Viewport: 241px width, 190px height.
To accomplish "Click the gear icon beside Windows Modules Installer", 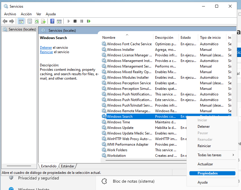I will pyautogui.click(x=104, y=77).
